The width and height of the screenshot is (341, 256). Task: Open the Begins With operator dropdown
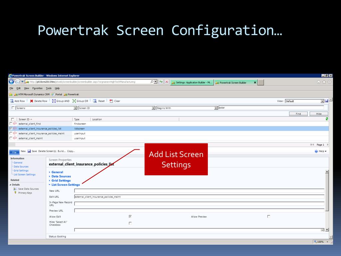(x=216, y=108)
